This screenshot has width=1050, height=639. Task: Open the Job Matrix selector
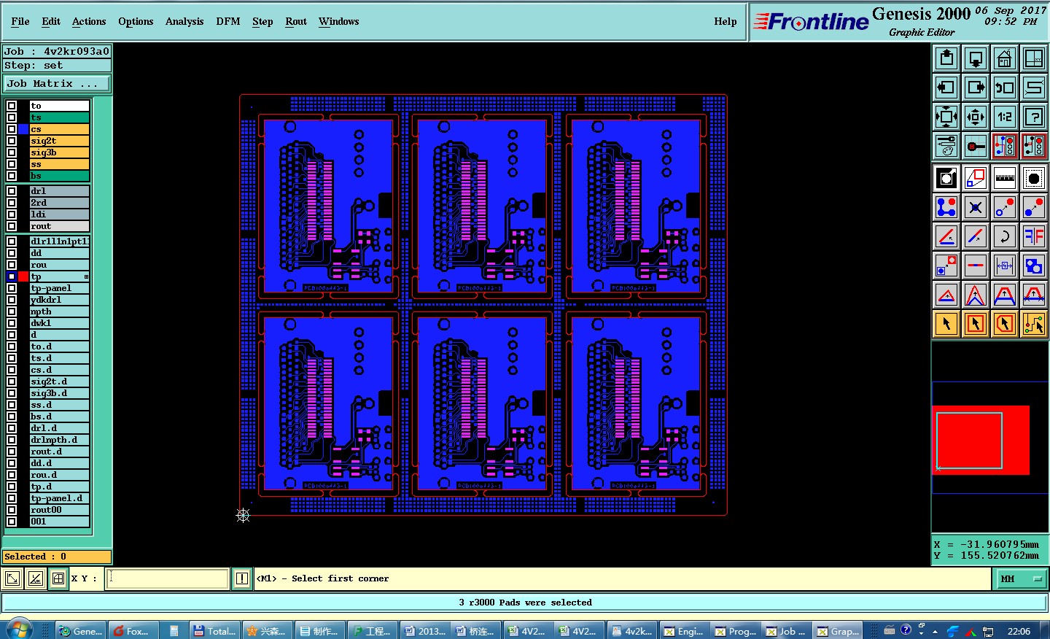coord(57,84)
